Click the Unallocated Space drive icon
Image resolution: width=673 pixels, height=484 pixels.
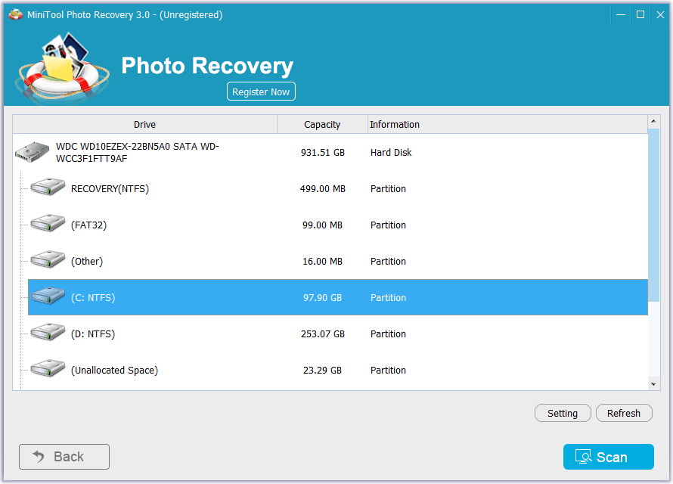(48, 368)
